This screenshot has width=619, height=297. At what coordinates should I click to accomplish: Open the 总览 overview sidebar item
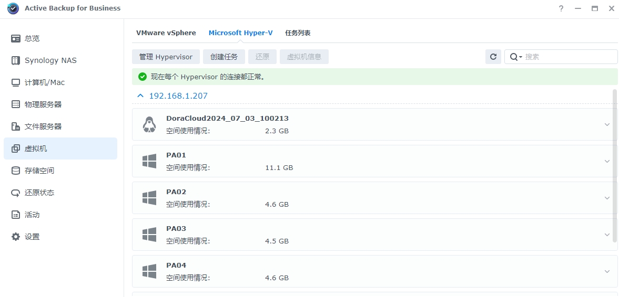point(32,38)
